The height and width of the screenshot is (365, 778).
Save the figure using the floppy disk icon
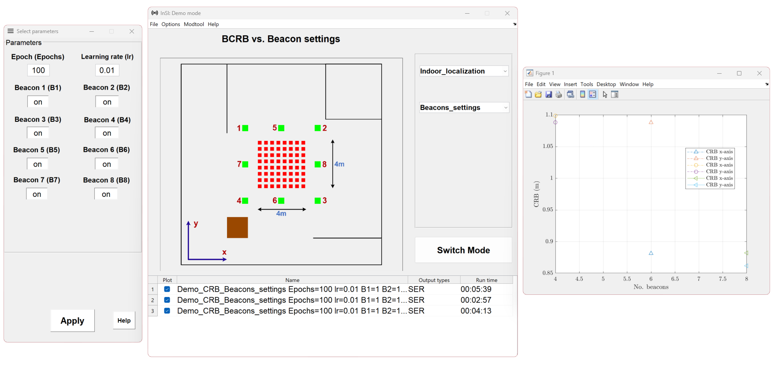coord(548,94)
